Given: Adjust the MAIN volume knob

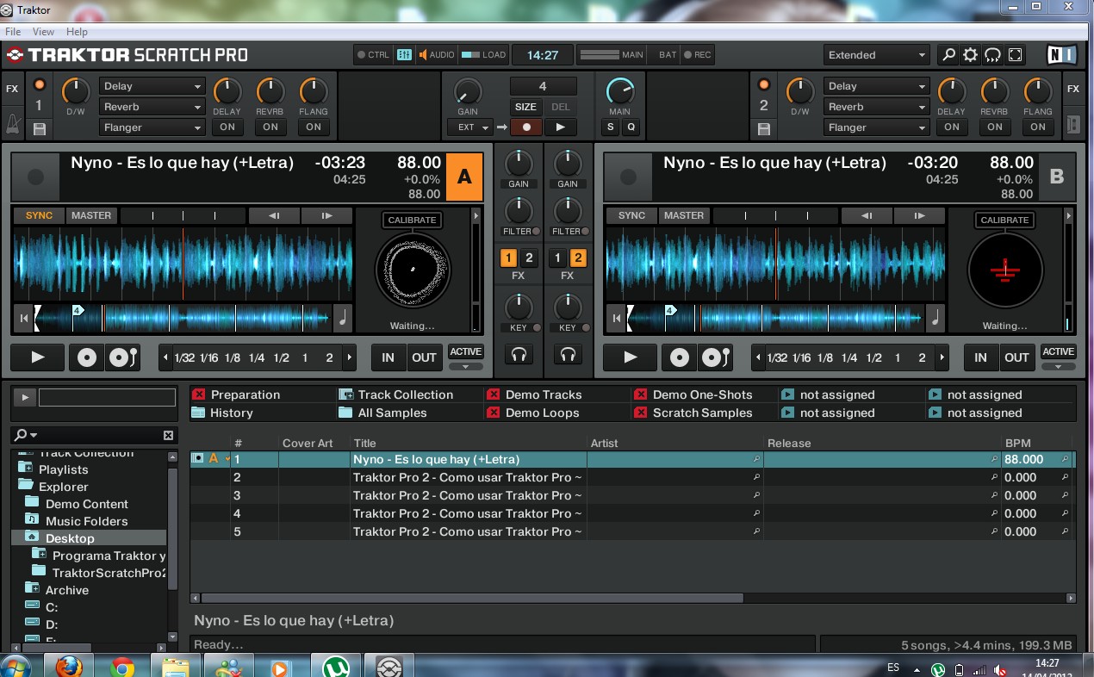Looking at the screenshot, I should pyautogui.click(x=619, y=90).
